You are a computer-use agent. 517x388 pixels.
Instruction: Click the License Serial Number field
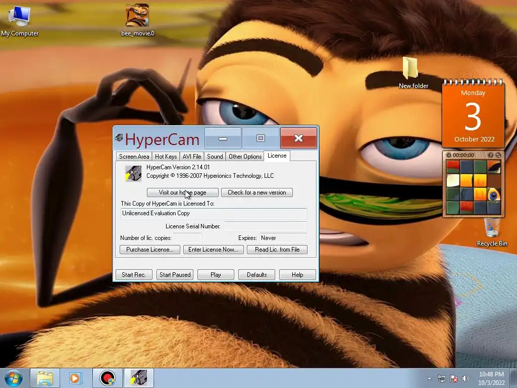tap(265, 226)
